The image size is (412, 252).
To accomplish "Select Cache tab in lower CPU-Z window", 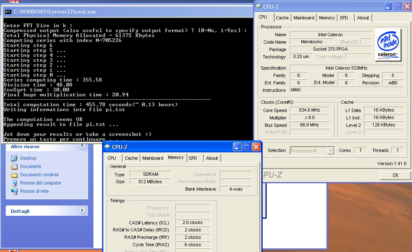I will (x=131, y=158).
